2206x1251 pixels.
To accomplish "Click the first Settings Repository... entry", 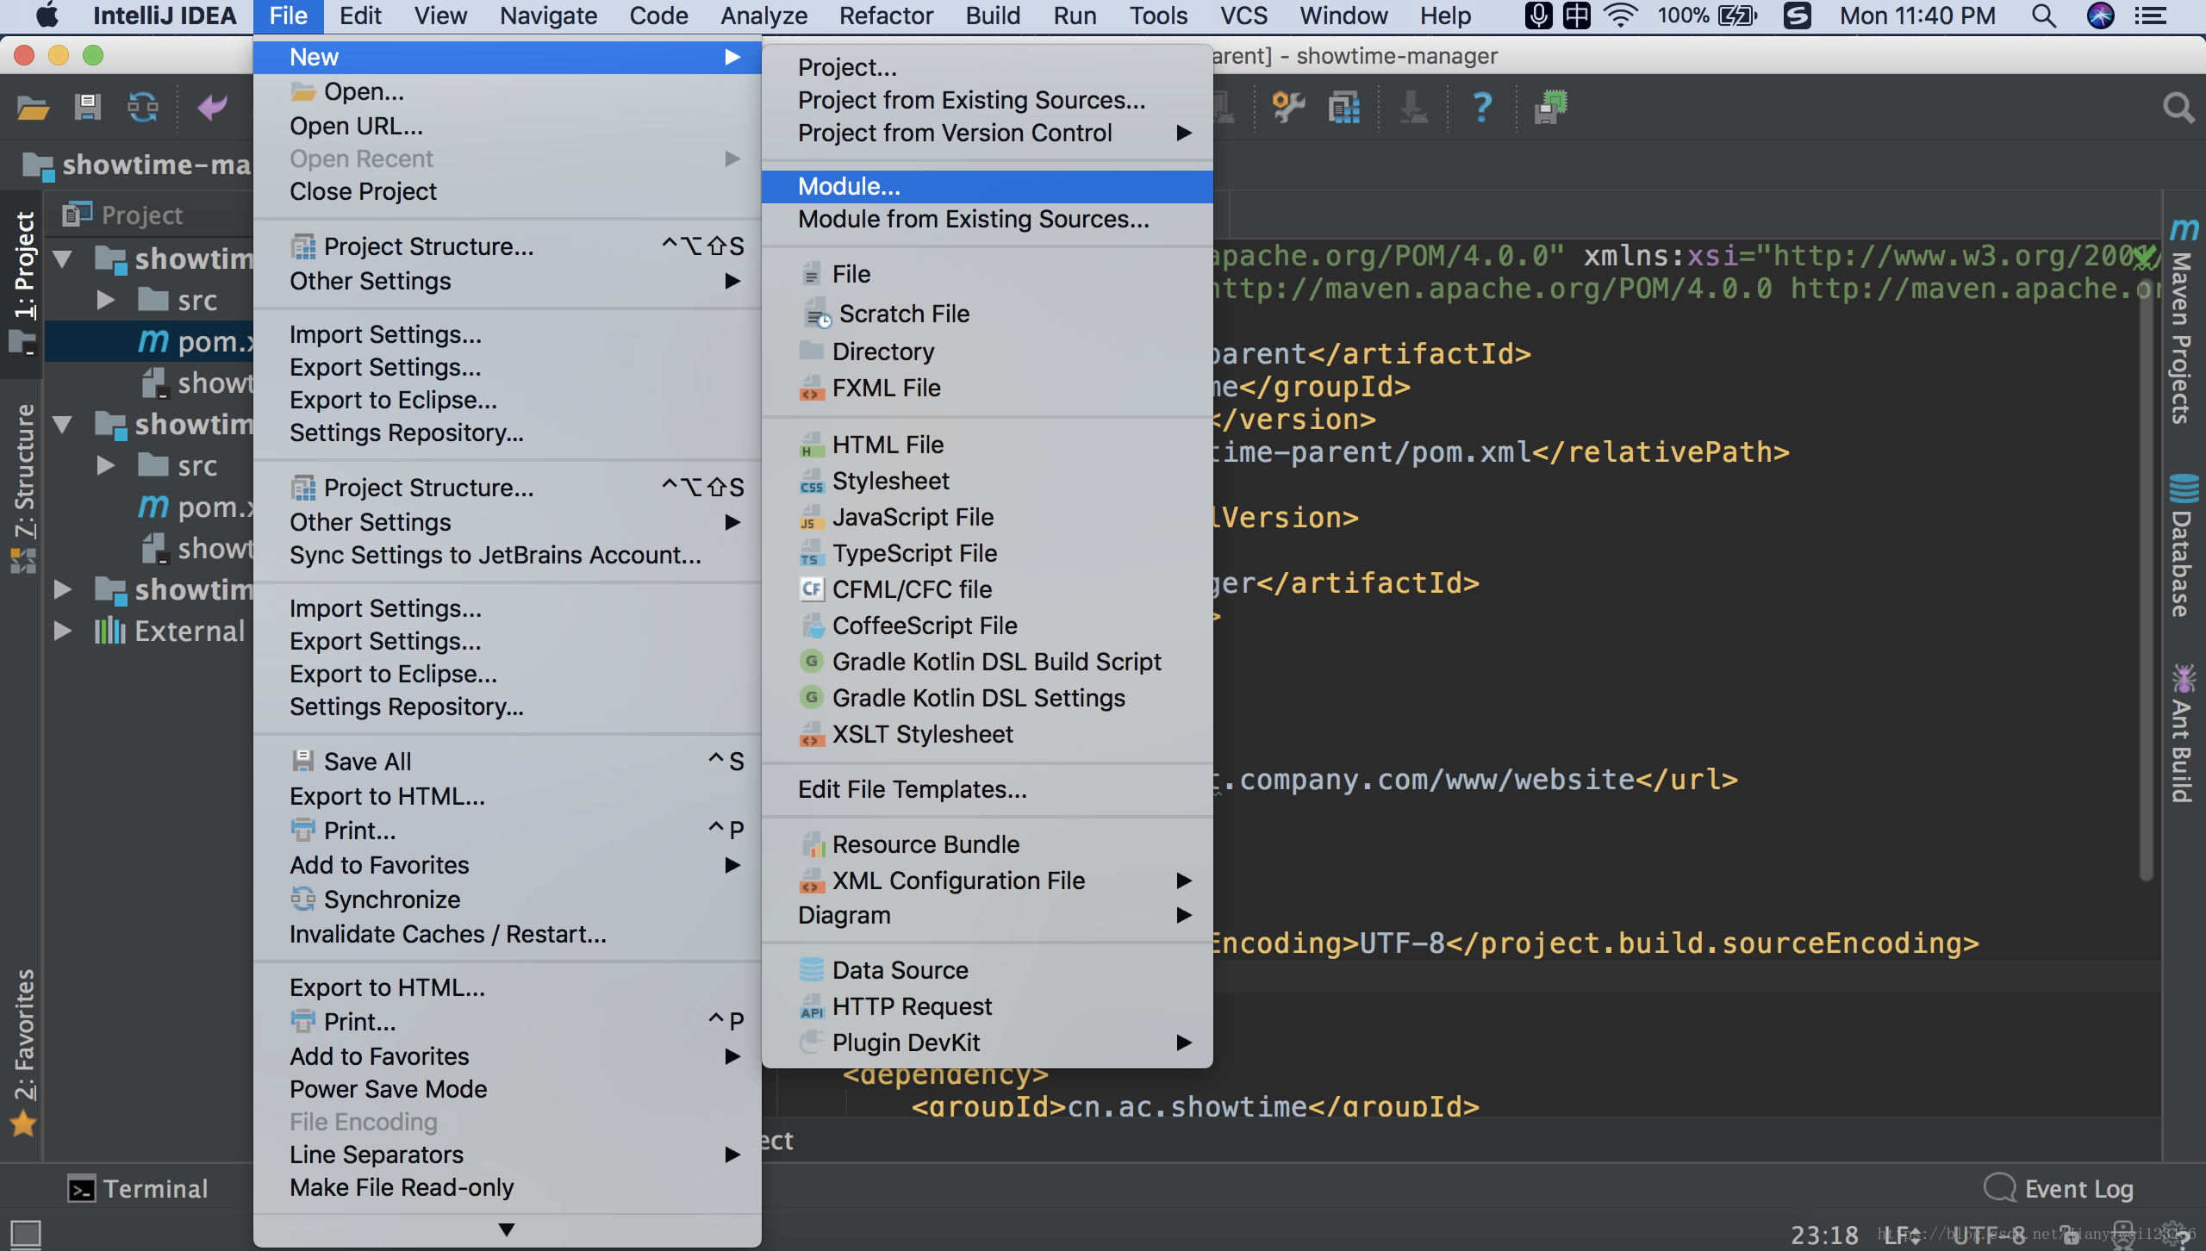I will tap(507, 433).
